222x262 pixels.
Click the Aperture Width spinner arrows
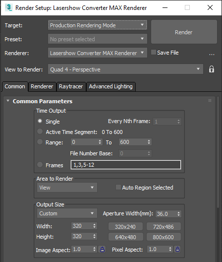pyautogui.click(x=178, y=214)
